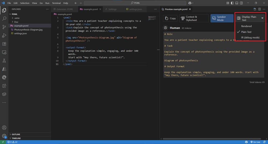The image size is (268, 144).
Task: Toggle Primary Side Bar visibility
Action: pos(232,3)
